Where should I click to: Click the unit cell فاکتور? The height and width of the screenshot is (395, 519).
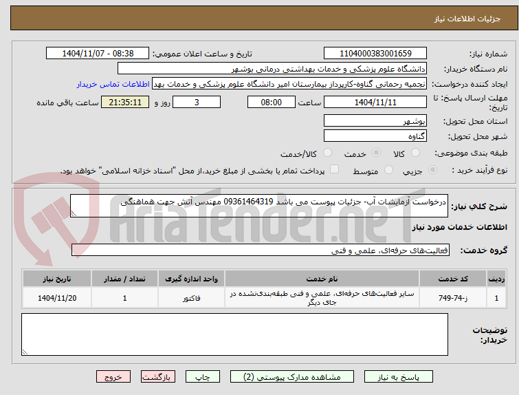(x=191, y=298)
